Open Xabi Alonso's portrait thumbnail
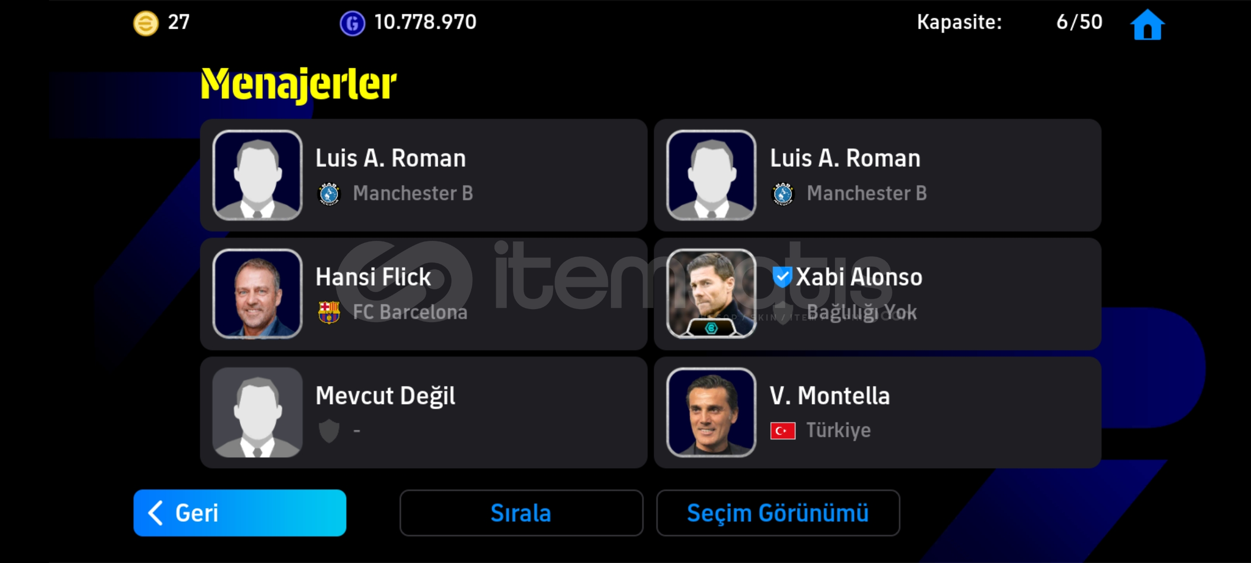The width and height of the screenshot is (1251, 563). point(712,293)
